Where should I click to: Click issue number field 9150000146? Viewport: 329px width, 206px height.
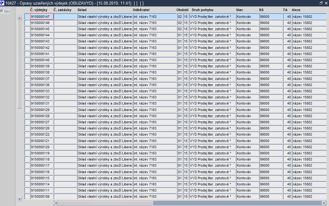click(42, 23)
